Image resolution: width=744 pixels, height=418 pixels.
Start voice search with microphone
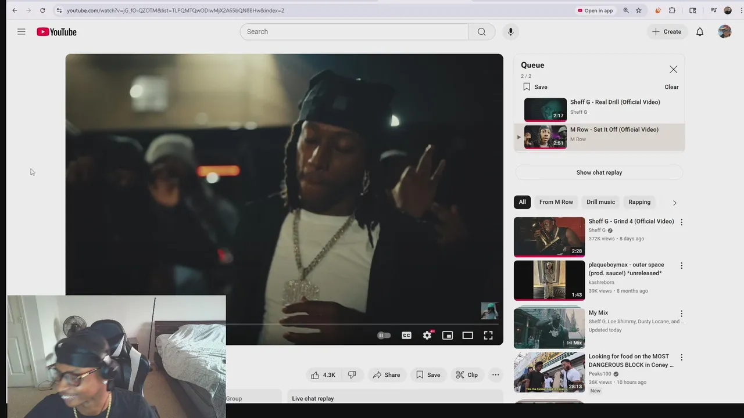pyautogui.click(x=511, y=32)
